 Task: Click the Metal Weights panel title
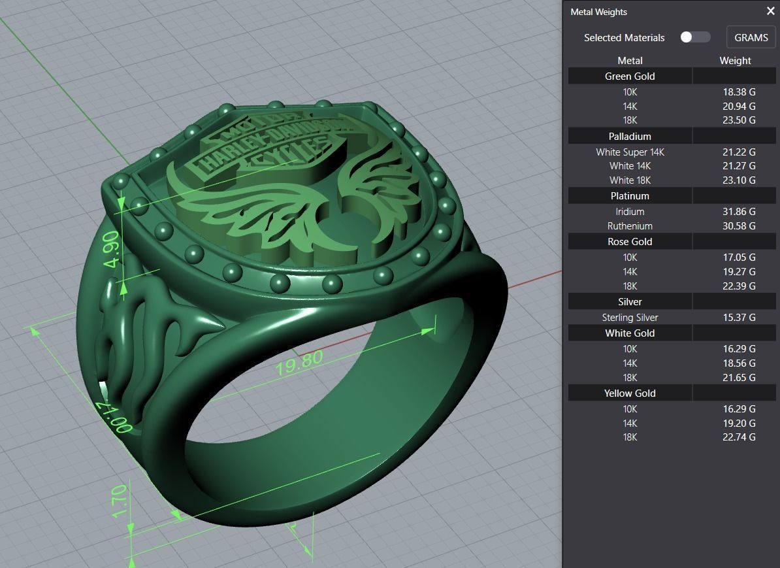(x=598, y=12)
